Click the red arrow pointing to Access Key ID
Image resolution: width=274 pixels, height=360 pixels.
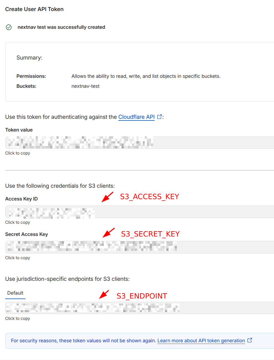coord(107,197)
